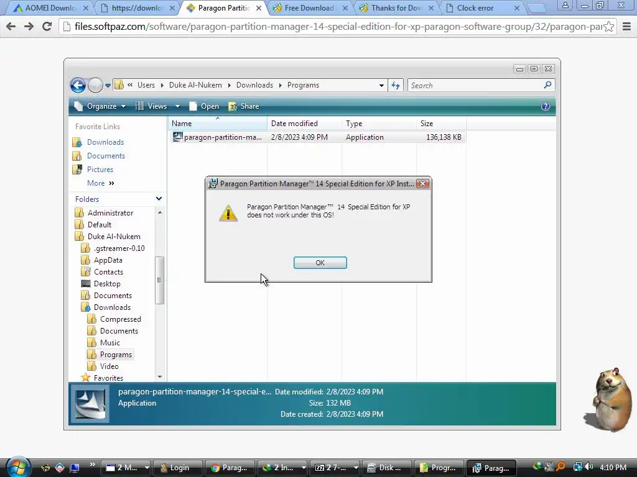Click OK in the Paragon error dialog
637x477 pixels.
coord(320,263)
